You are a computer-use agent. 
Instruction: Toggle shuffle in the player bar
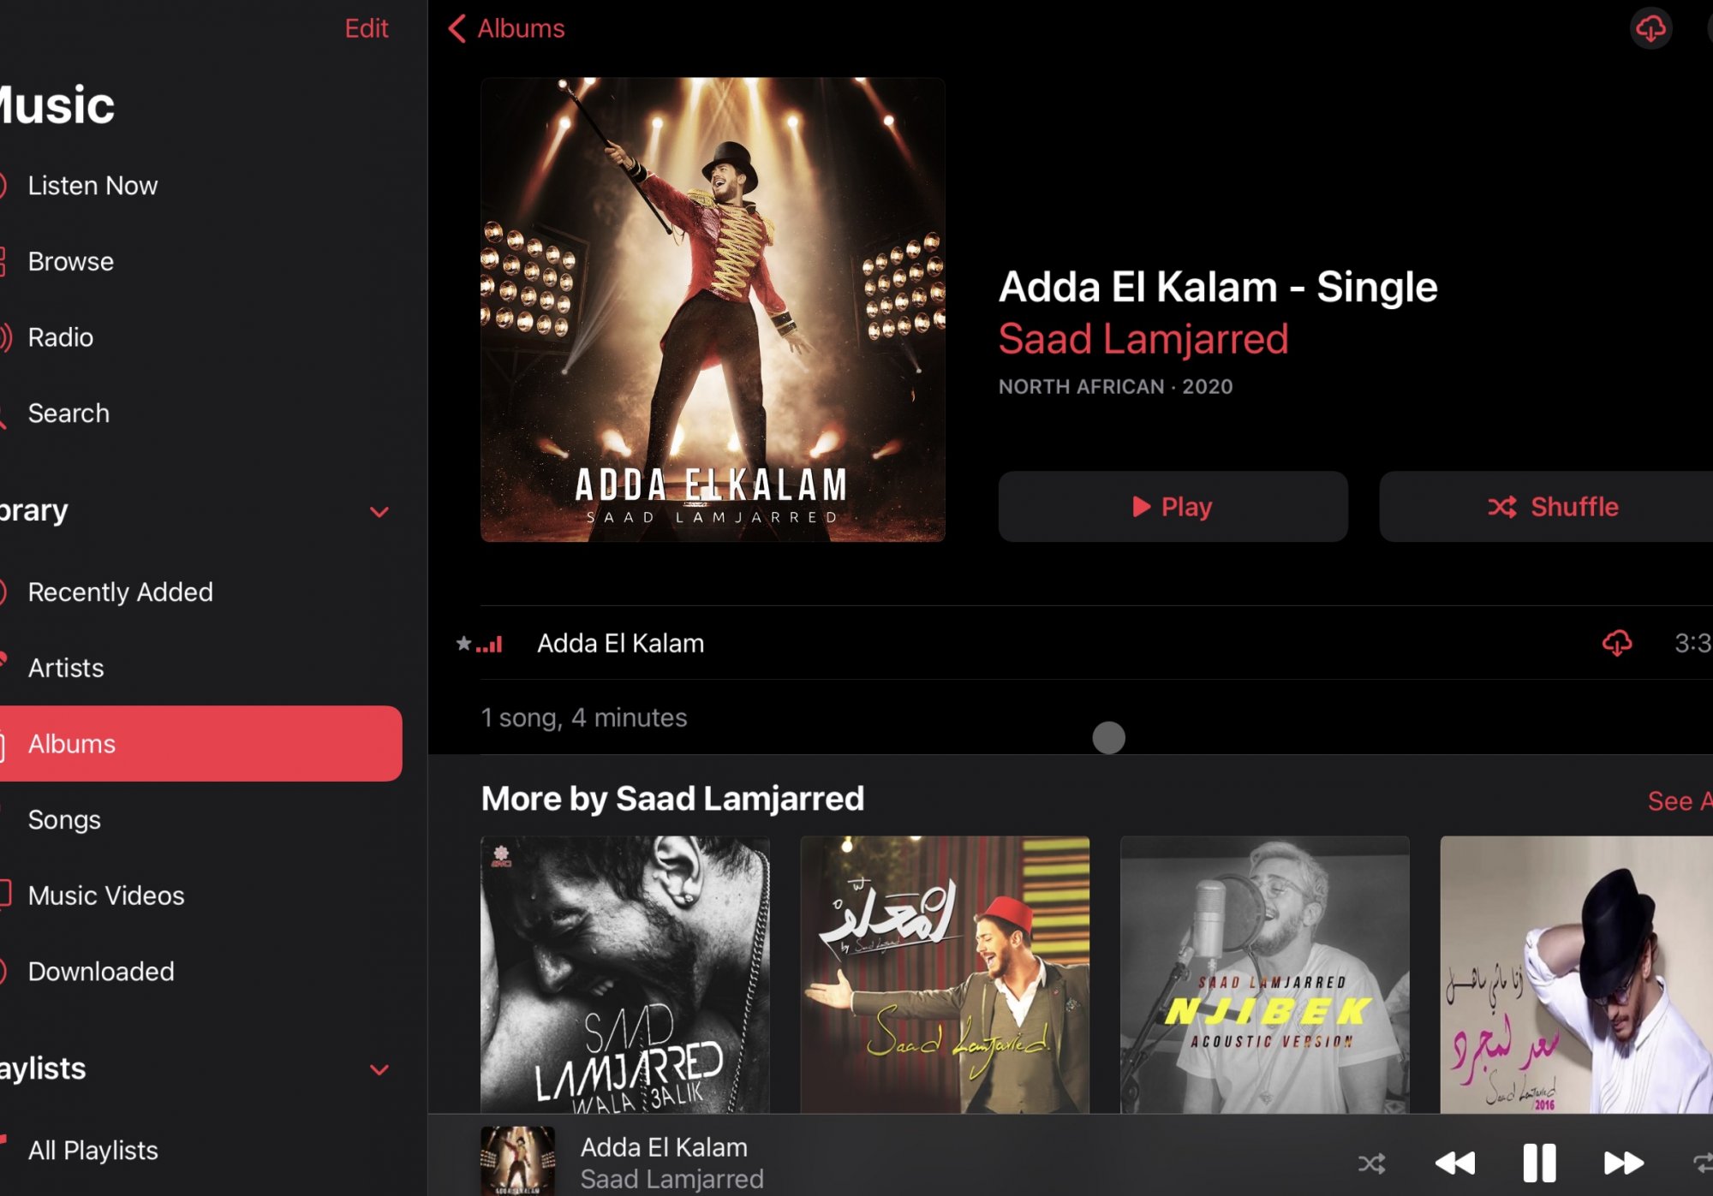[x=1371, y=1163]
